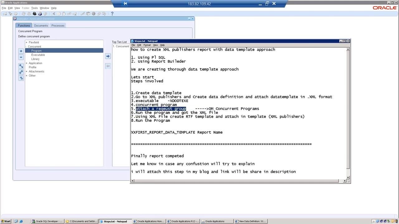Click the Start button on taskbar
Image resolution: width=399 pixels, height=224 pixels.
click(6, 221)
